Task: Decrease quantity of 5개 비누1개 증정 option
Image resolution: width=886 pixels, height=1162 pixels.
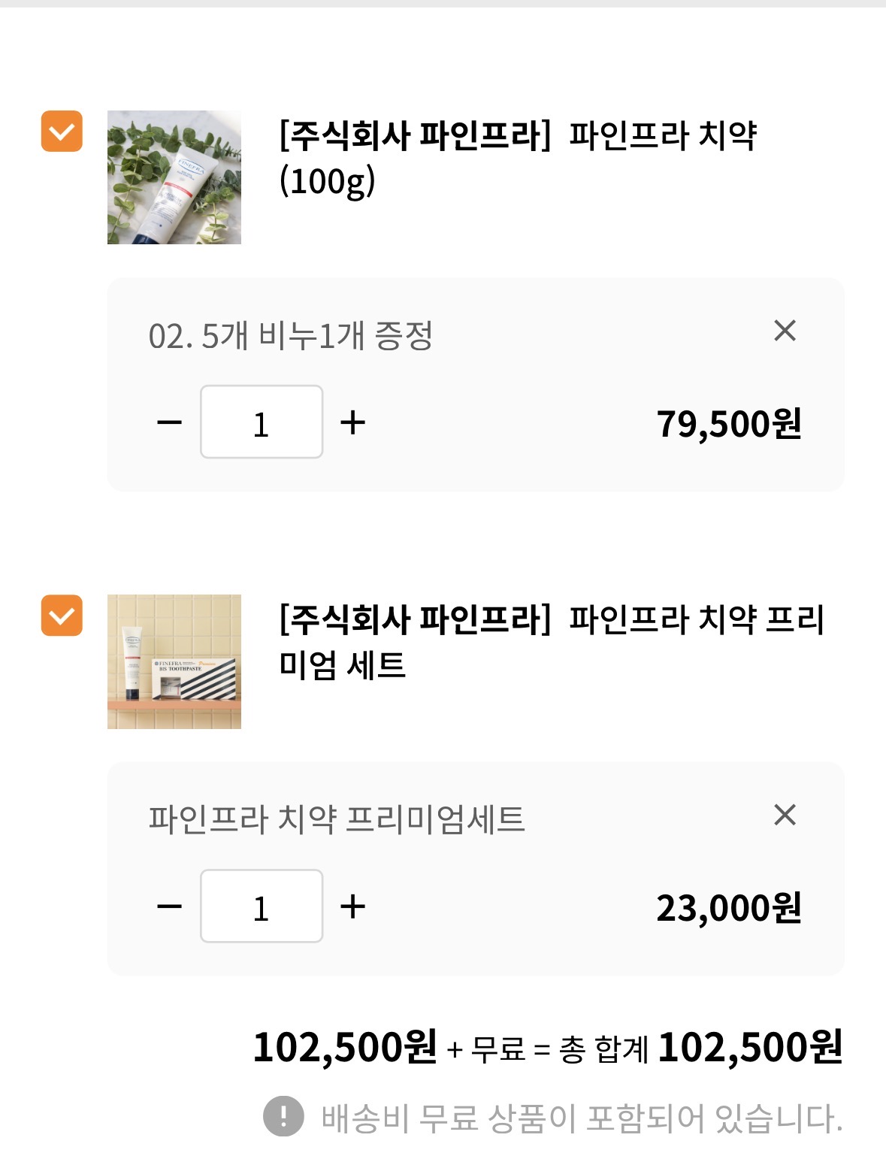Action: click(x=169, y=422)
